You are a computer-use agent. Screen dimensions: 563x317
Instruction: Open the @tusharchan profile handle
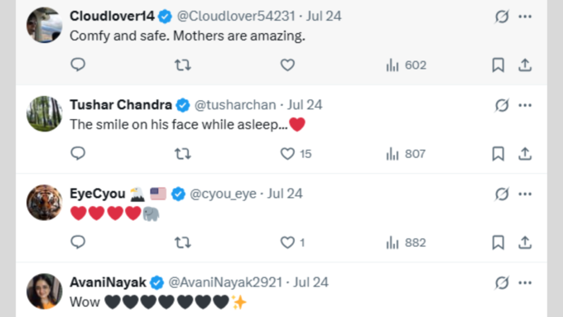tap(235, 105)
